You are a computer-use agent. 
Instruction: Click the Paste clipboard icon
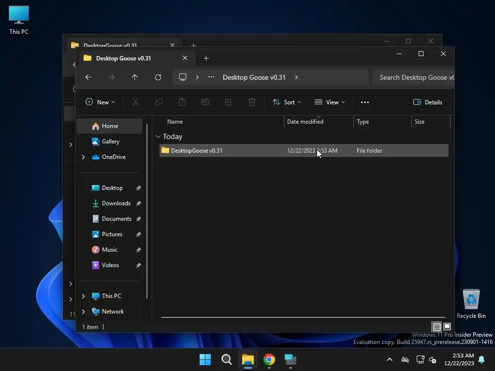click(x=182, y=102)
